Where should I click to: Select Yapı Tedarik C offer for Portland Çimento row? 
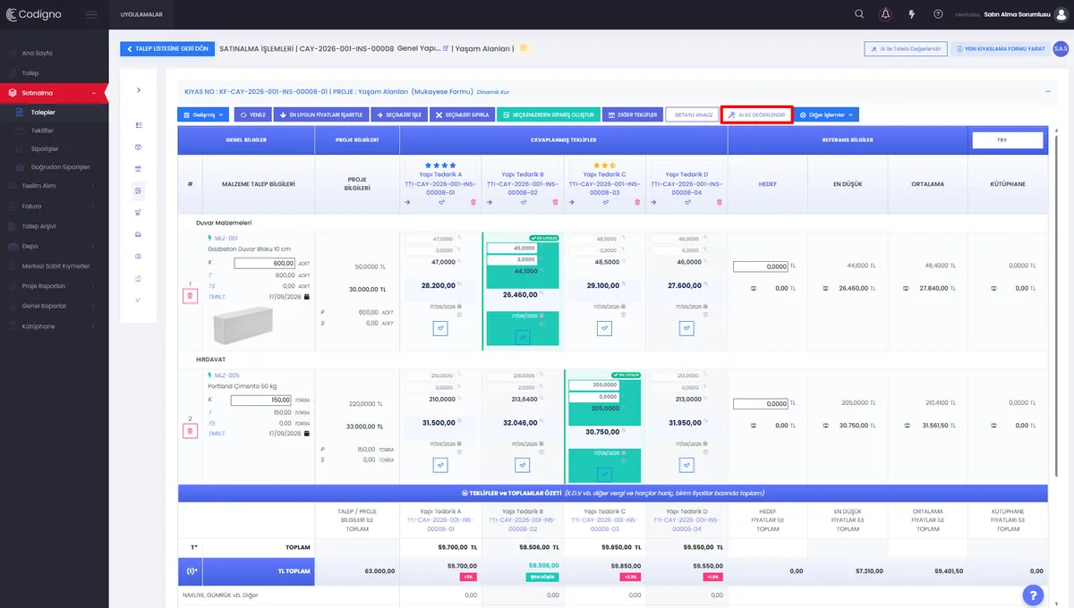604,474
